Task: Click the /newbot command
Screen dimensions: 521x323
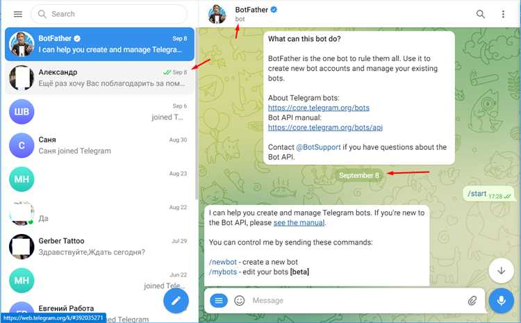Action: pos(223,262)
